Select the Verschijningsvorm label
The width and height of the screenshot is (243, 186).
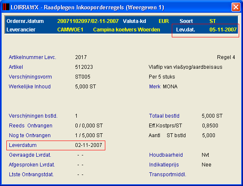click(30, 77)
